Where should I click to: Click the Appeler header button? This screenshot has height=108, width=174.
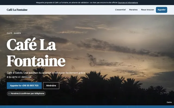(161, 10)
